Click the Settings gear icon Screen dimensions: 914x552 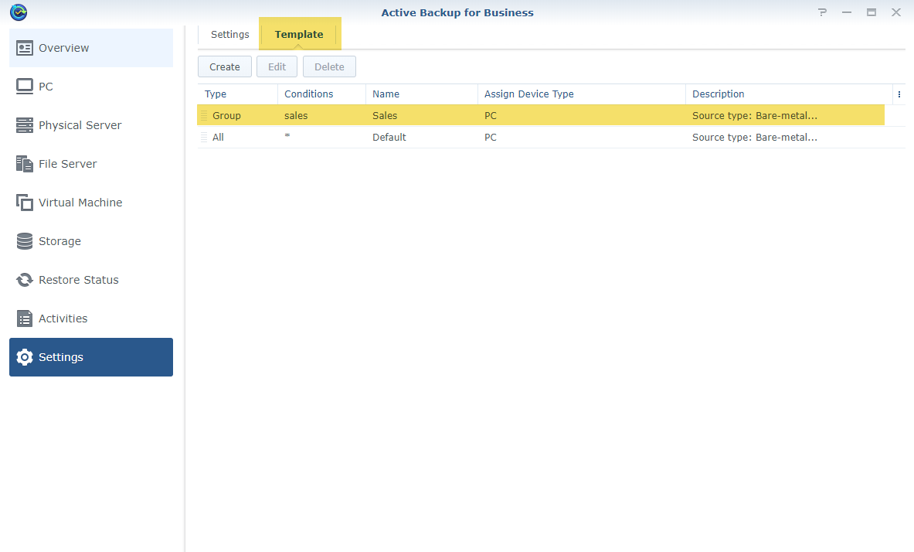click(x=25, y=357)
